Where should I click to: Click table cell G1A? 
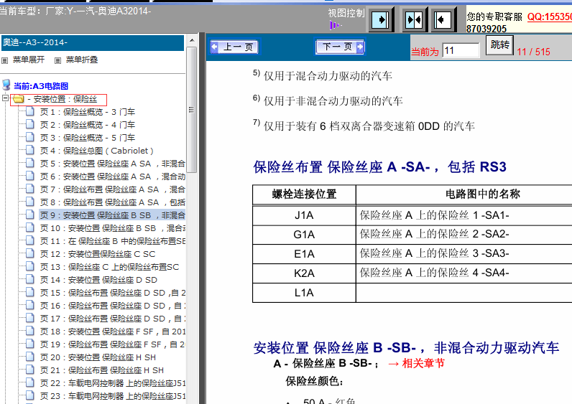click(x=304, y=235)
